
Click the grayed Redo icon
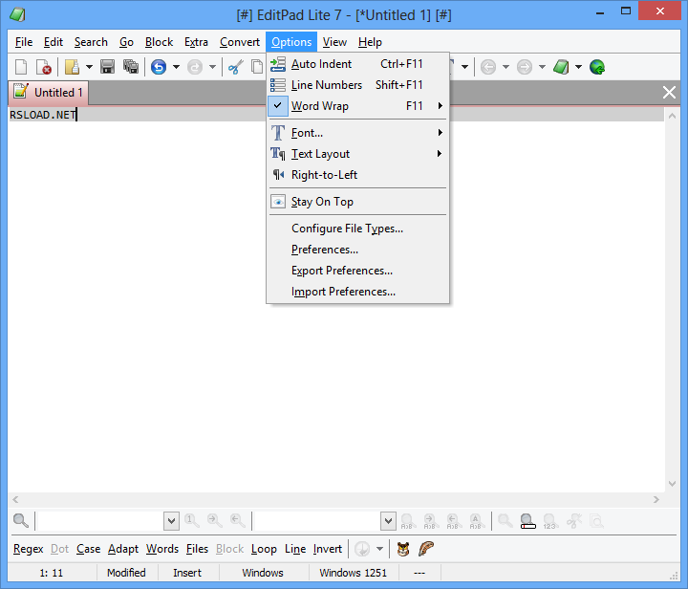pos(195,67)
